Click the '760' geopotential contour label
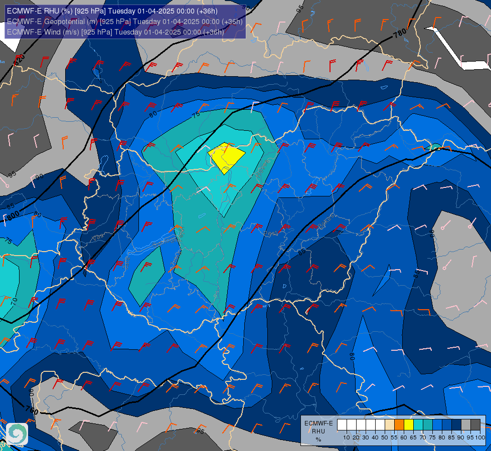This screenshot has height=451, width=491. coord(31,410)
